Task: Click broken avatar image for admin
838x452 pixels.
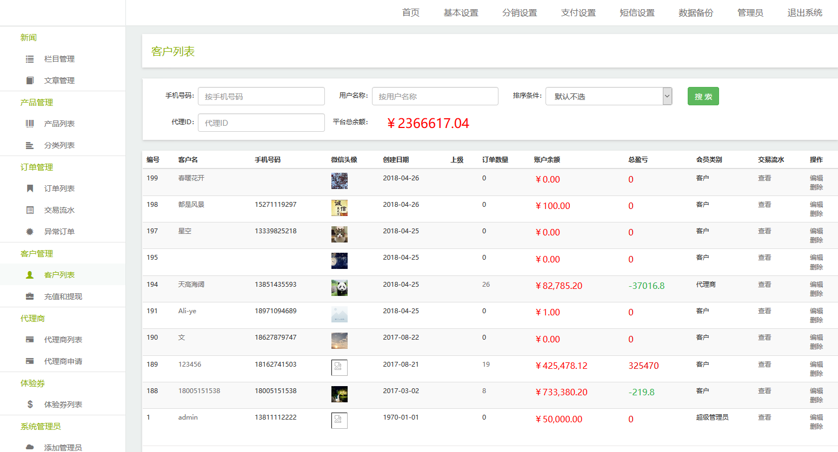Action: coord(340,420)
